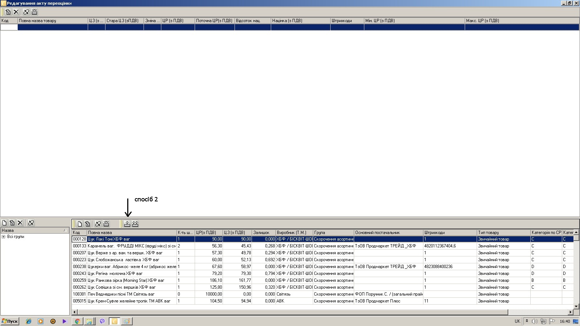Viewport: 580px width, 326px height.
Task: Select row 'Цук Регіна молочна ХБФ ваг'
Action: coord(115,273)
